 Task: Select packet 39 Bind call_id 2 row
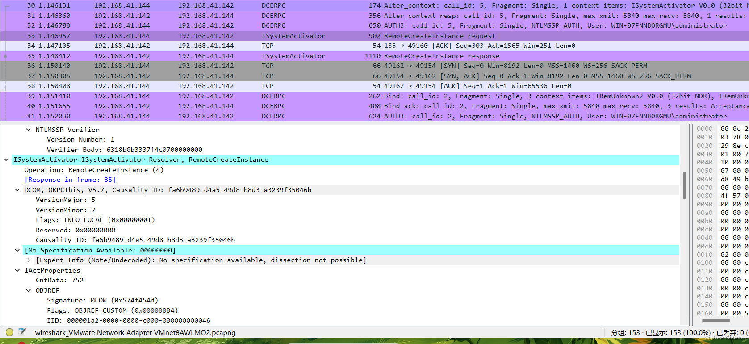click(374, 96)
